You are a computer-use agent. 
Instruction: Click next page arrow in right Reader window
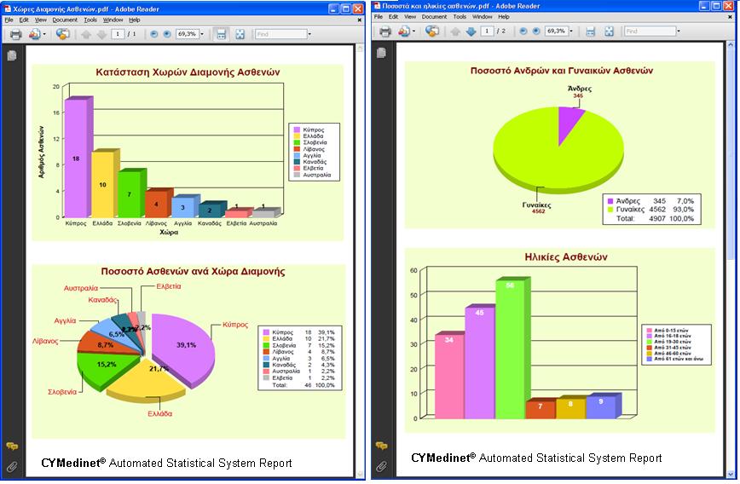(471, 32)
